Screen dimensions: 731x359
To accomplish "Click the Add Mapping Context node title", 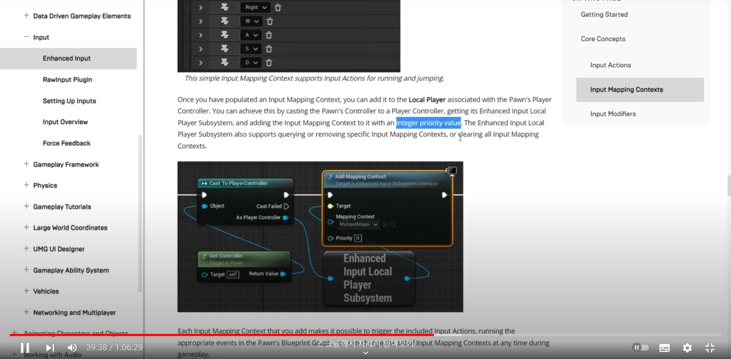I will [360, 177].
